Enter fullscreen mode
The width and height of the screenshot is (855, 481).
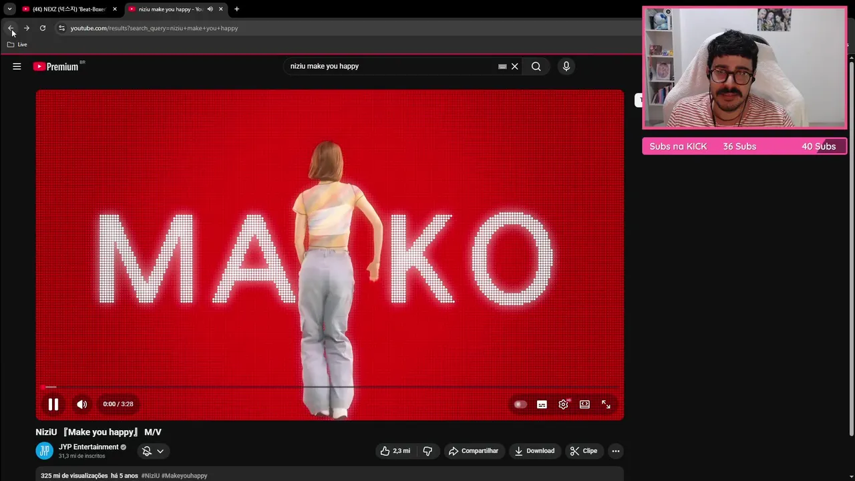click(x=606, y=404)
